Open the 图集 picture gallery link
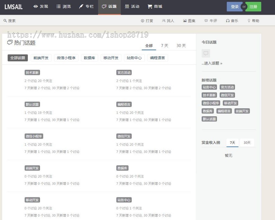 coord(189,21)
